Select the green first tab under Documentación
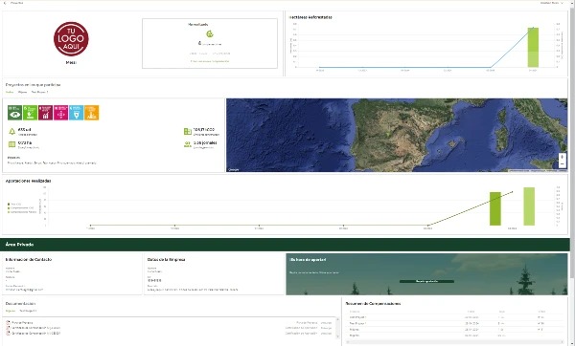575x346 pixels. [11, 311]
